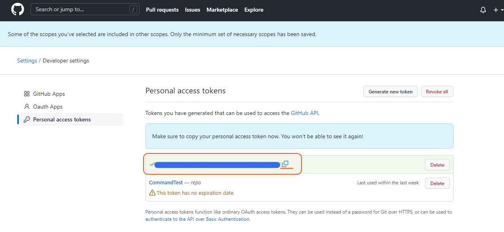
Task: Click the key icon for Personal access tokens
Action: pyautogui.click(x=27, y=119)
